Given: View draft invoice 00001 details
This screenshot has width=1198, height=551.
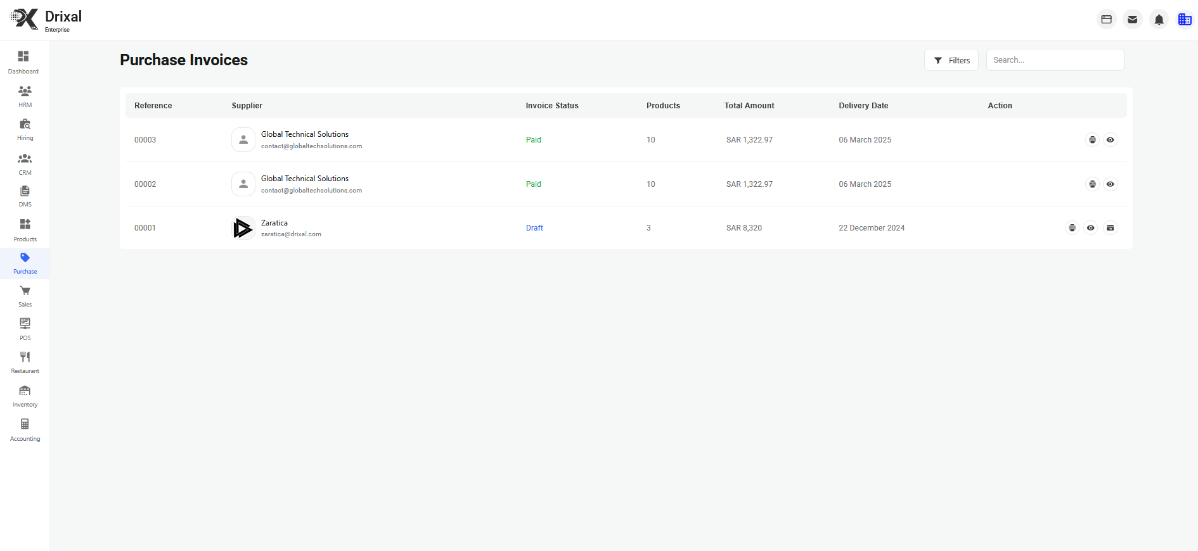Looking at the screenshot, I should [1090, 228].
